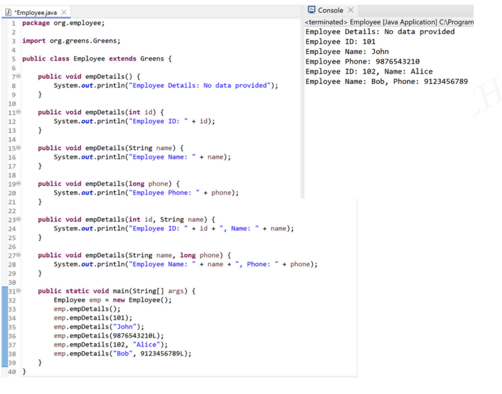Screen dimensions: 502x394
Task: Click the Java file icon on Employee.java tab
Action: 8,13
